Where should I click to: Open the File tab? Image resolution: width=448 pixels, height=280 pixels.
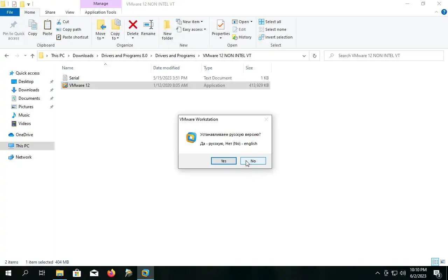point(10,12)
